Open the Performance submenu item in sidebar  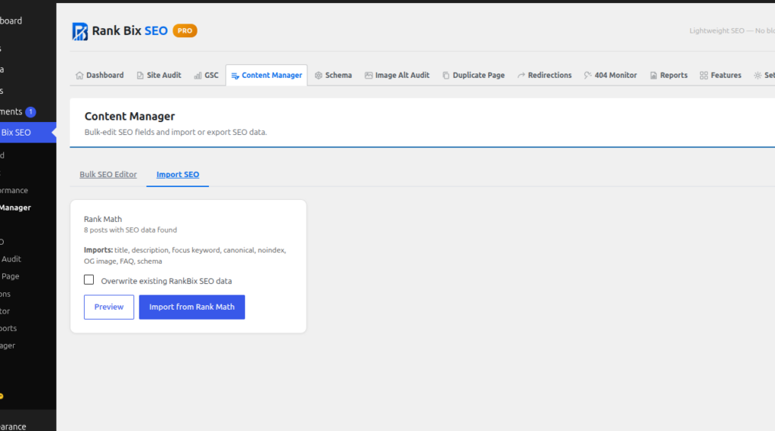(14, 190)
